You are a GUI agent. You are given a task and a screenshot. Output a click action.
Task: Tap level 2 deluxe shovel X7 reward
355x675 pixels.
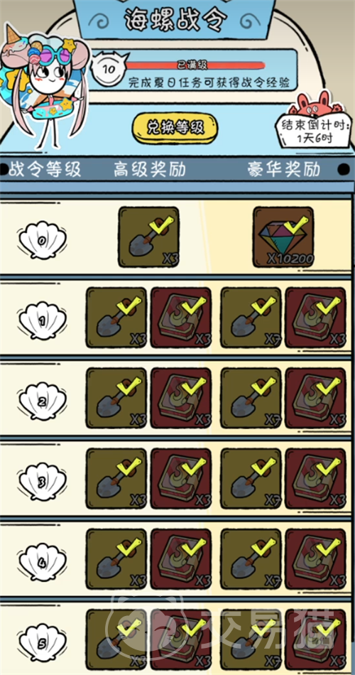point(251,398)
